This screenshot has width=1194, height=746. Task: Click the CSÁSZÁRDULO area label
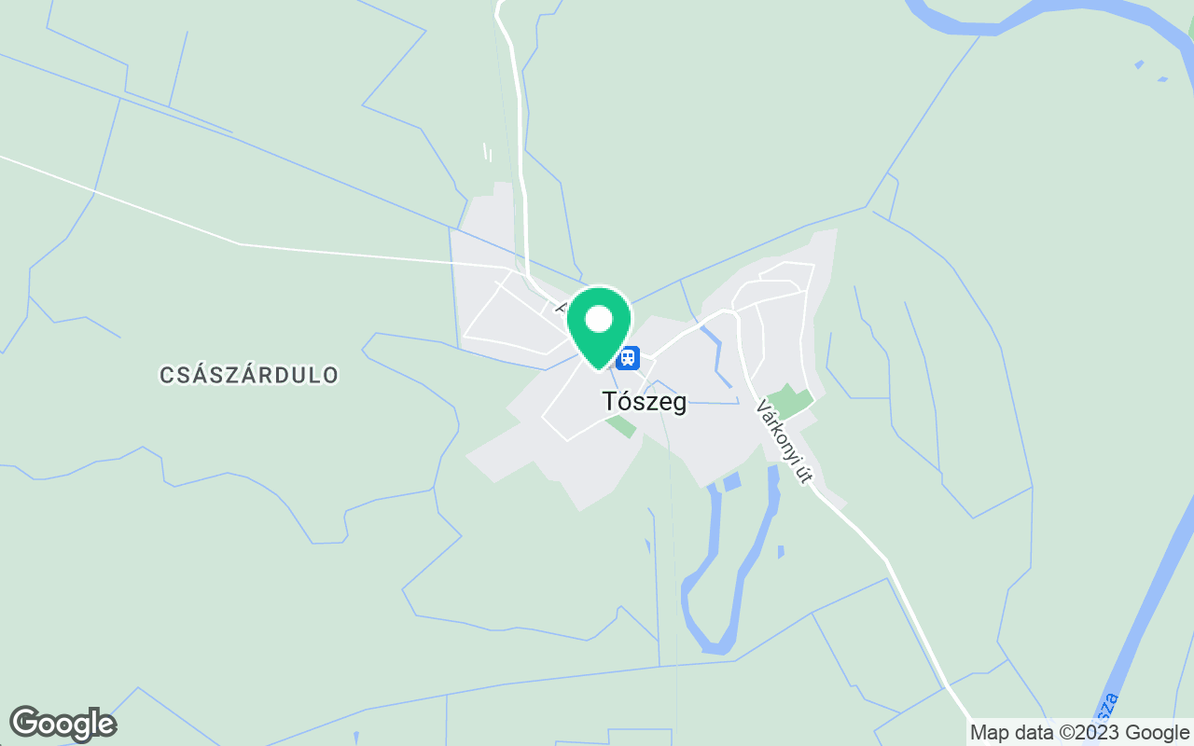pos(249,375)
